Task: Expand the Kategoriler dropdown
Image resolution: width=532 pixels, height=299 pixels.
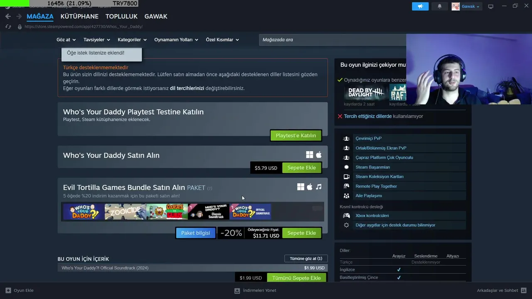Action: tap(132, 40)
